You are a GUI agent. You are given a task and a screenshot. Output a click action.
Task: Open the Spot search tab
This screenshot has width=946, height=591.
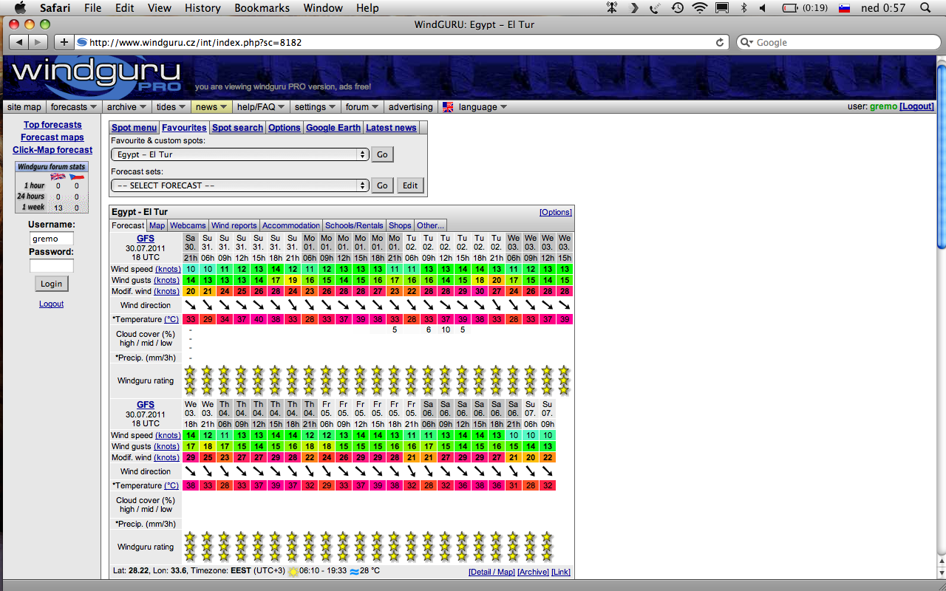(x=237, y=128)
